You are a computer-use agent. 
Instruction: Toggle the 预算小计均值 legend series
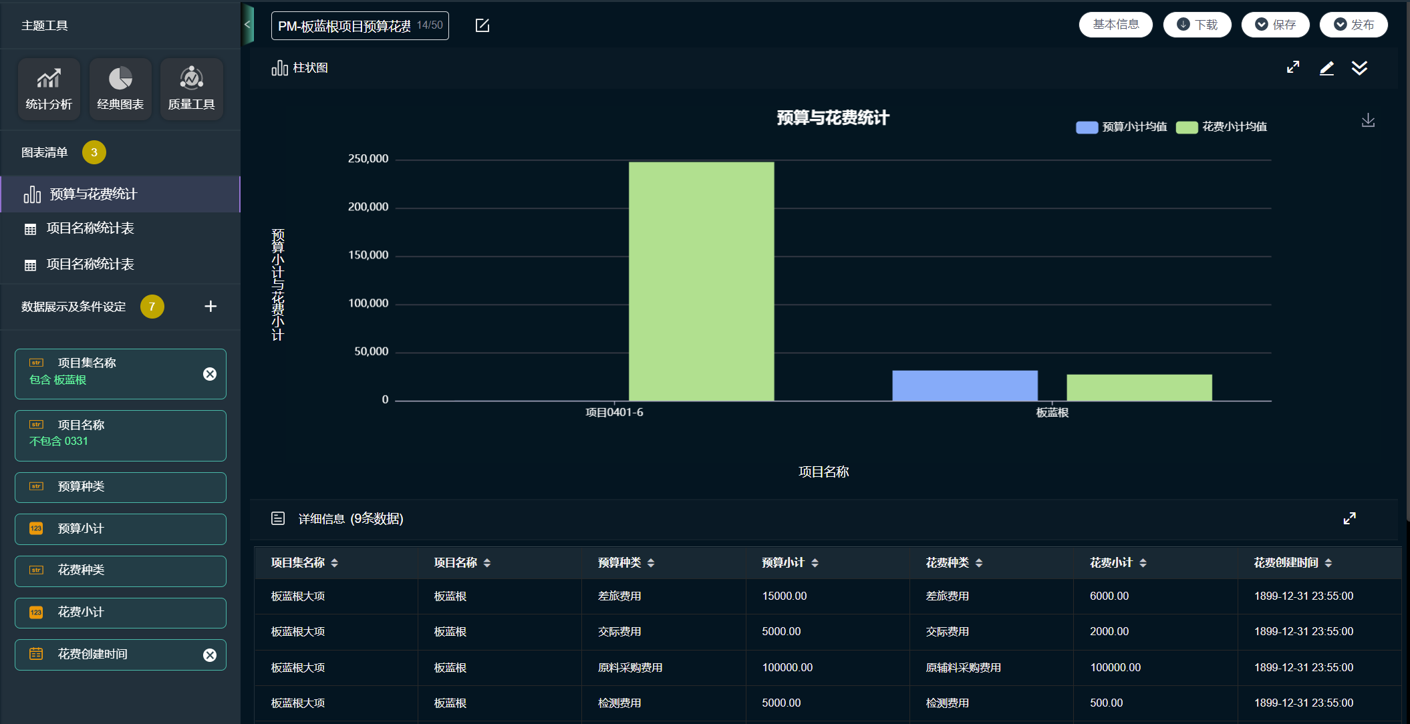(1121, 127)
